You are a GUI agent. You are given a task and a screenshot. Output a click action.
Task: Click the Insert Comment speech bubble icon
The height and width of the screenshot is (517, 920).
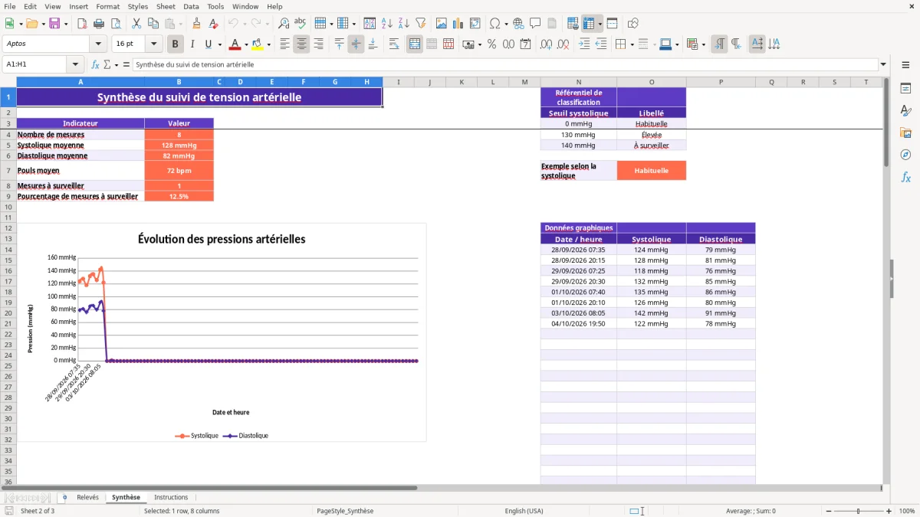(535, 24)
